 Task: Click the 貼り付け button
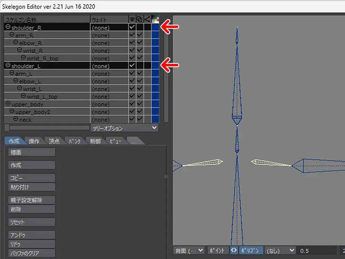point(31,187)
